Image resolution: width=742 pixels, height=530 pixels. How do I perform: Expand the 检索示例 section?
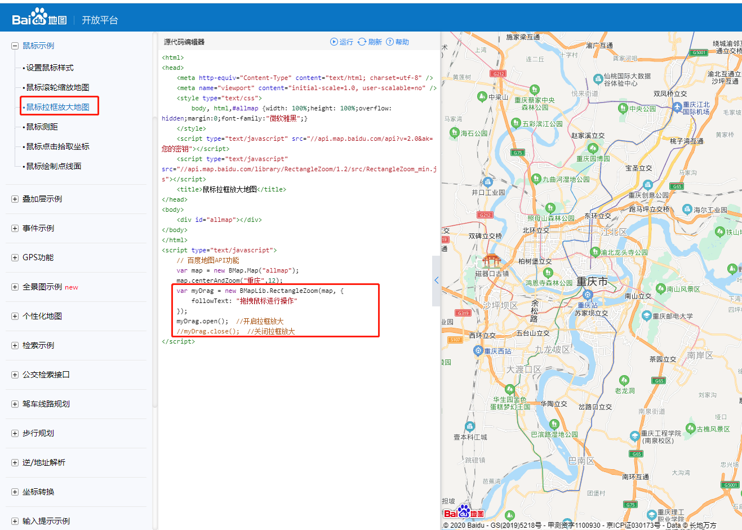[x=15, y=345]
